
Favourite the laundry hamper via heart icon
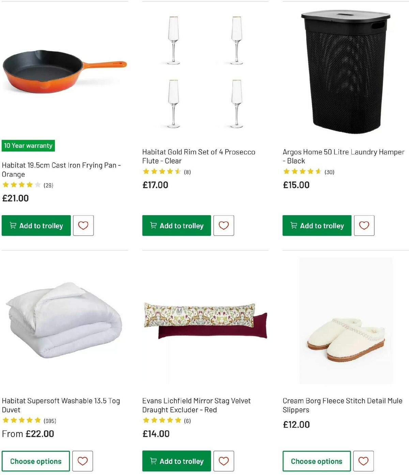[364, 225]
